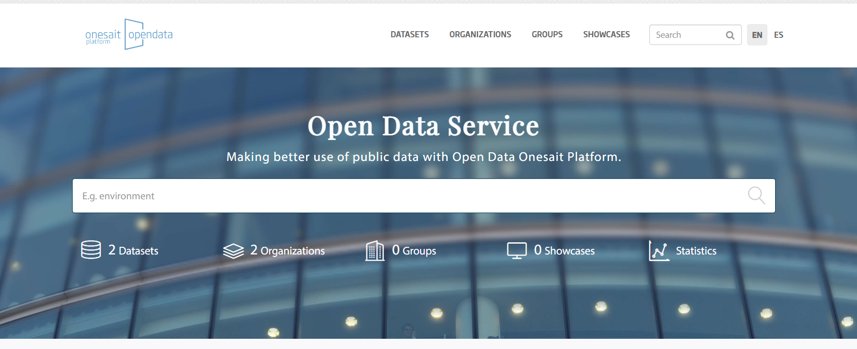
Task: Click the Datasets database stack icon
Action: click(x=91, y=250)
